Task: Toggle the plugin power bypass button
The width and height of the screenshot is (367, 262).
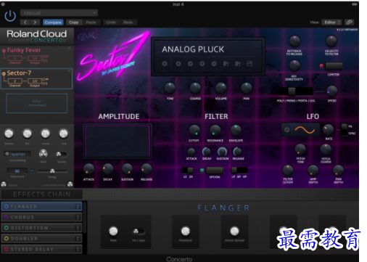Action: (10, 16)
